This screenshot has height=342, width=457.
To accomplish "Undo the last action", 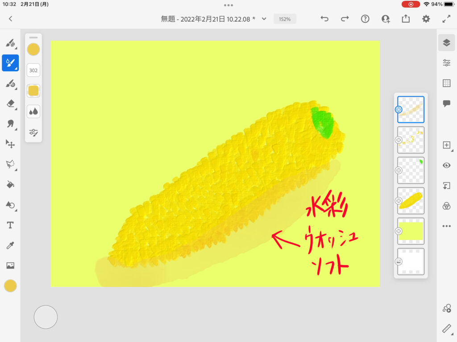I will [324, 19].
